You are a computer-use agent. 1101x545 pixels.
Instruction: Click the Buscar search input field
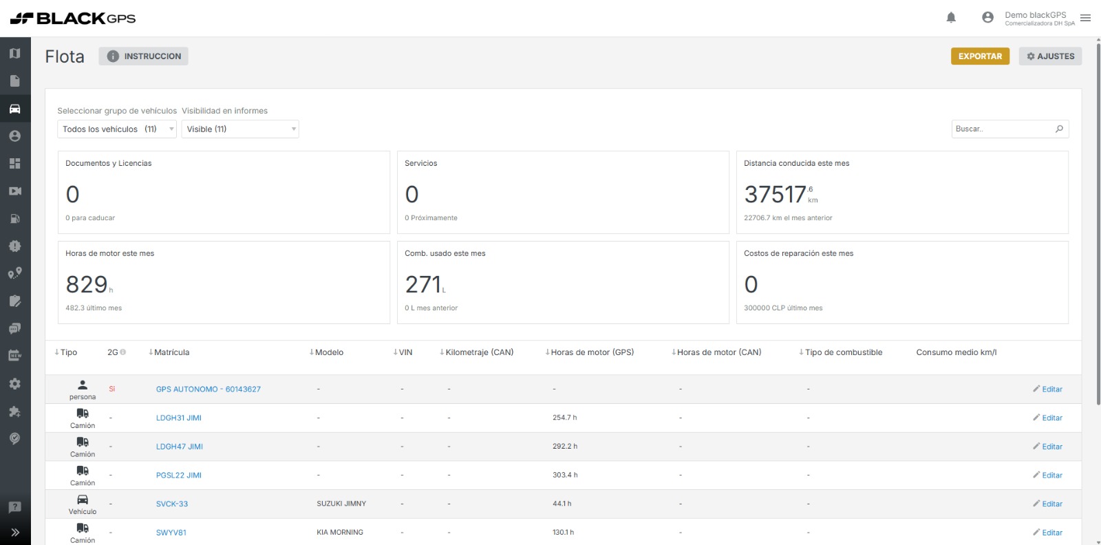[x=1003, y=129]
